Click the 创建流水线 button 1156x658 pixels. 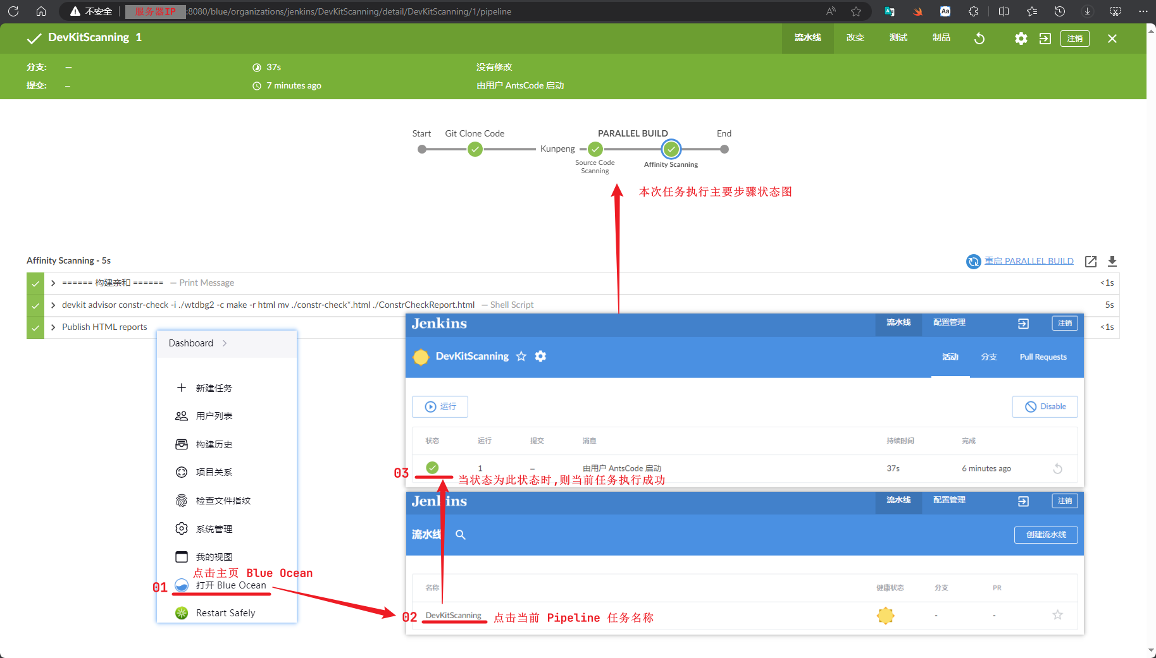[x=1046, y=535]
